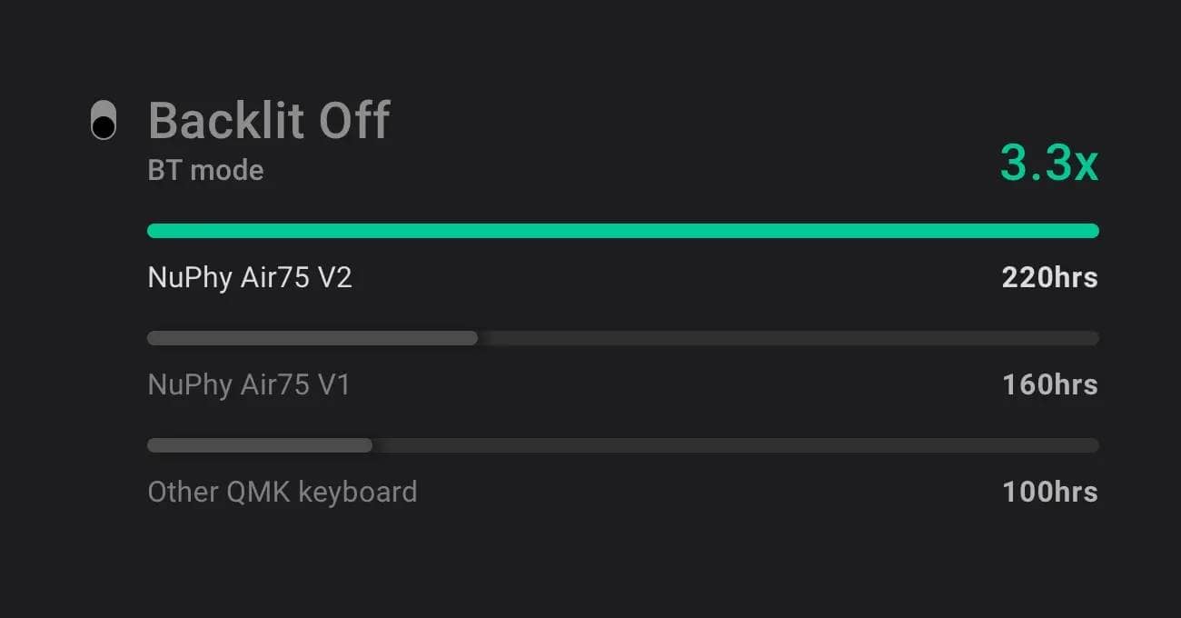Toggle the Backlit Off switch icon
1181x618 pixels.
coord(104,121)
